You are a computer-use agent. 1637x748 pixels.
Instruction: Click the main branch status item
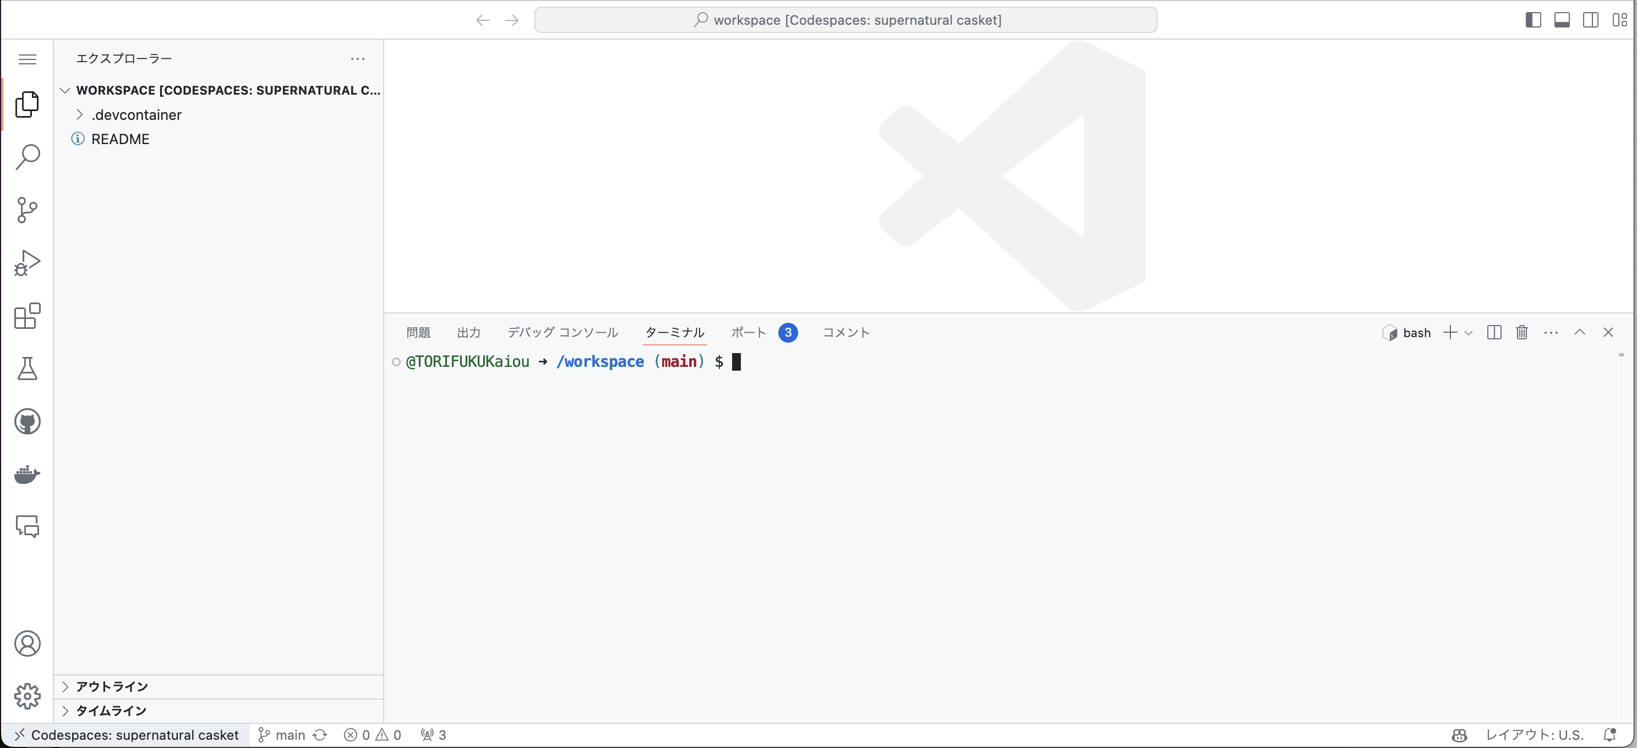[x=283, y=735]
